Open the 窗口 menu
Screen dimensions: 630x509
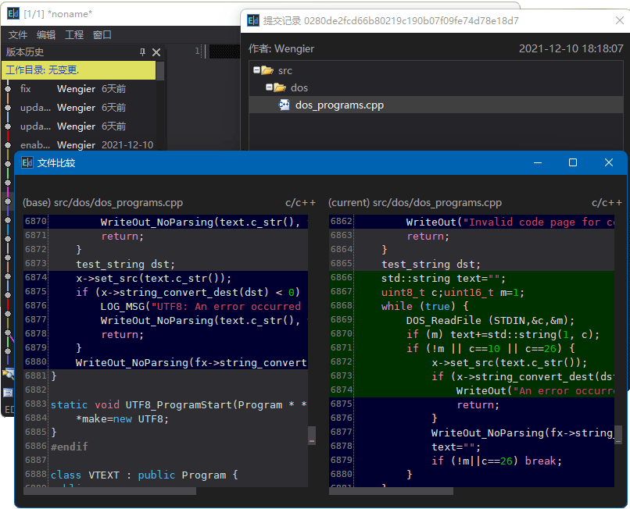coord(102,35)
